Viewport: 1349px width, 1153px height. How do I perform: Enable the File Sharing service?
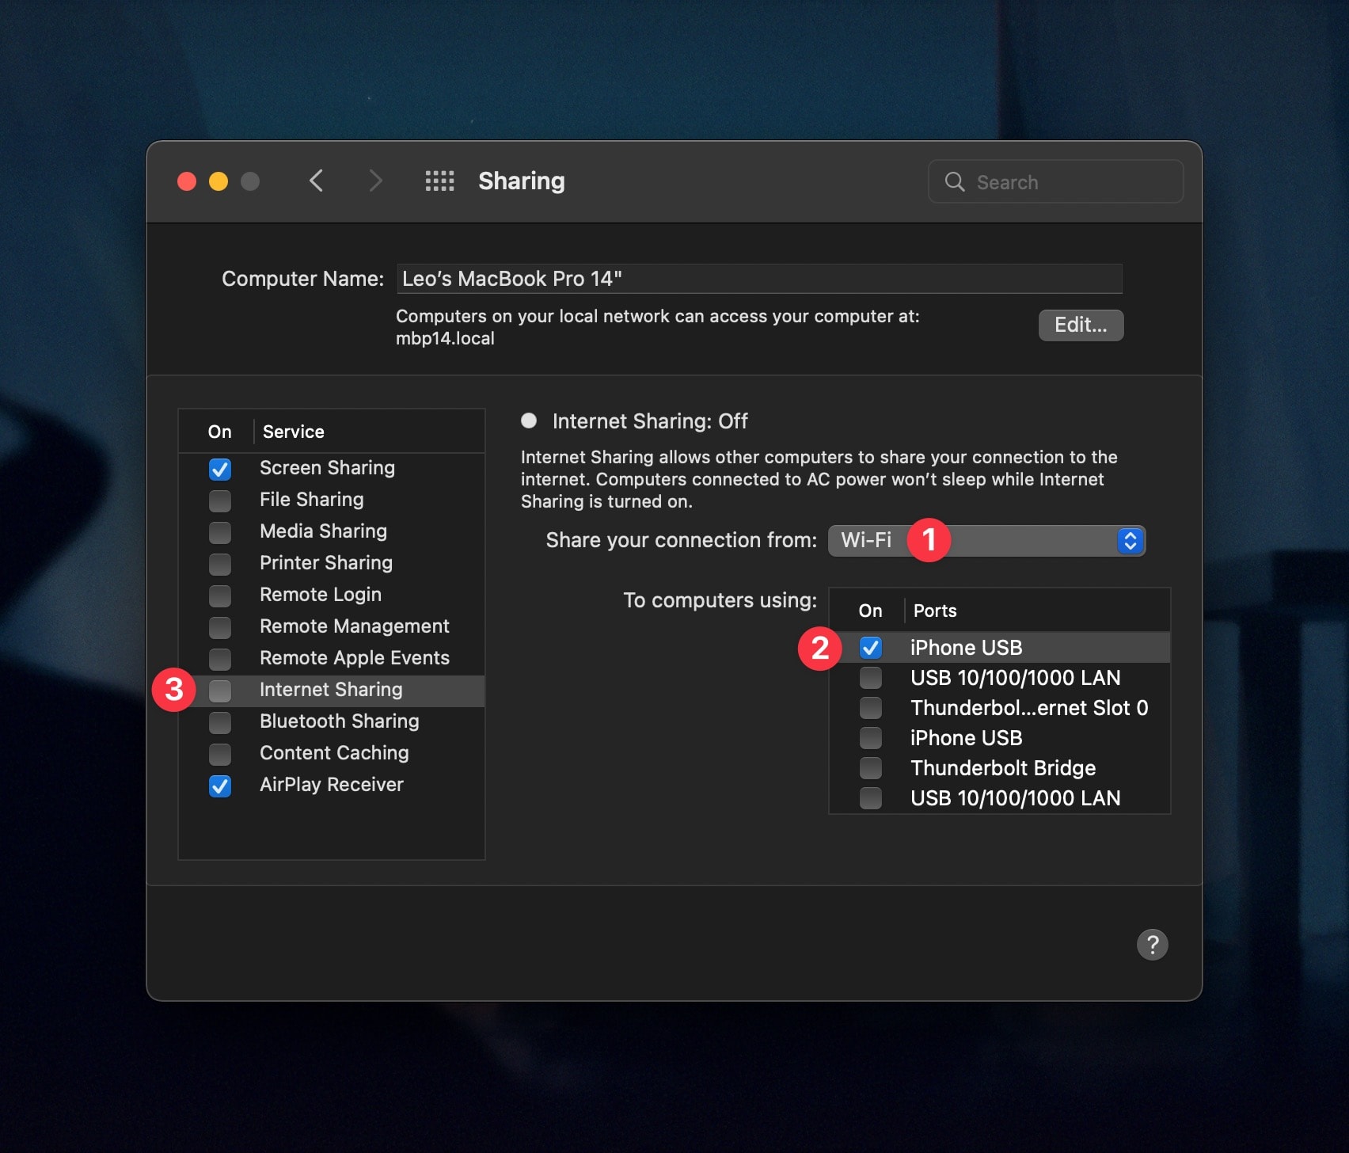219,500
